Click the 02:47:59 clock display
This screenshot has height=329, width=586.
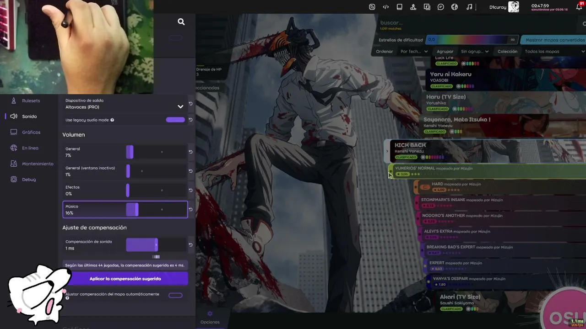540,6
